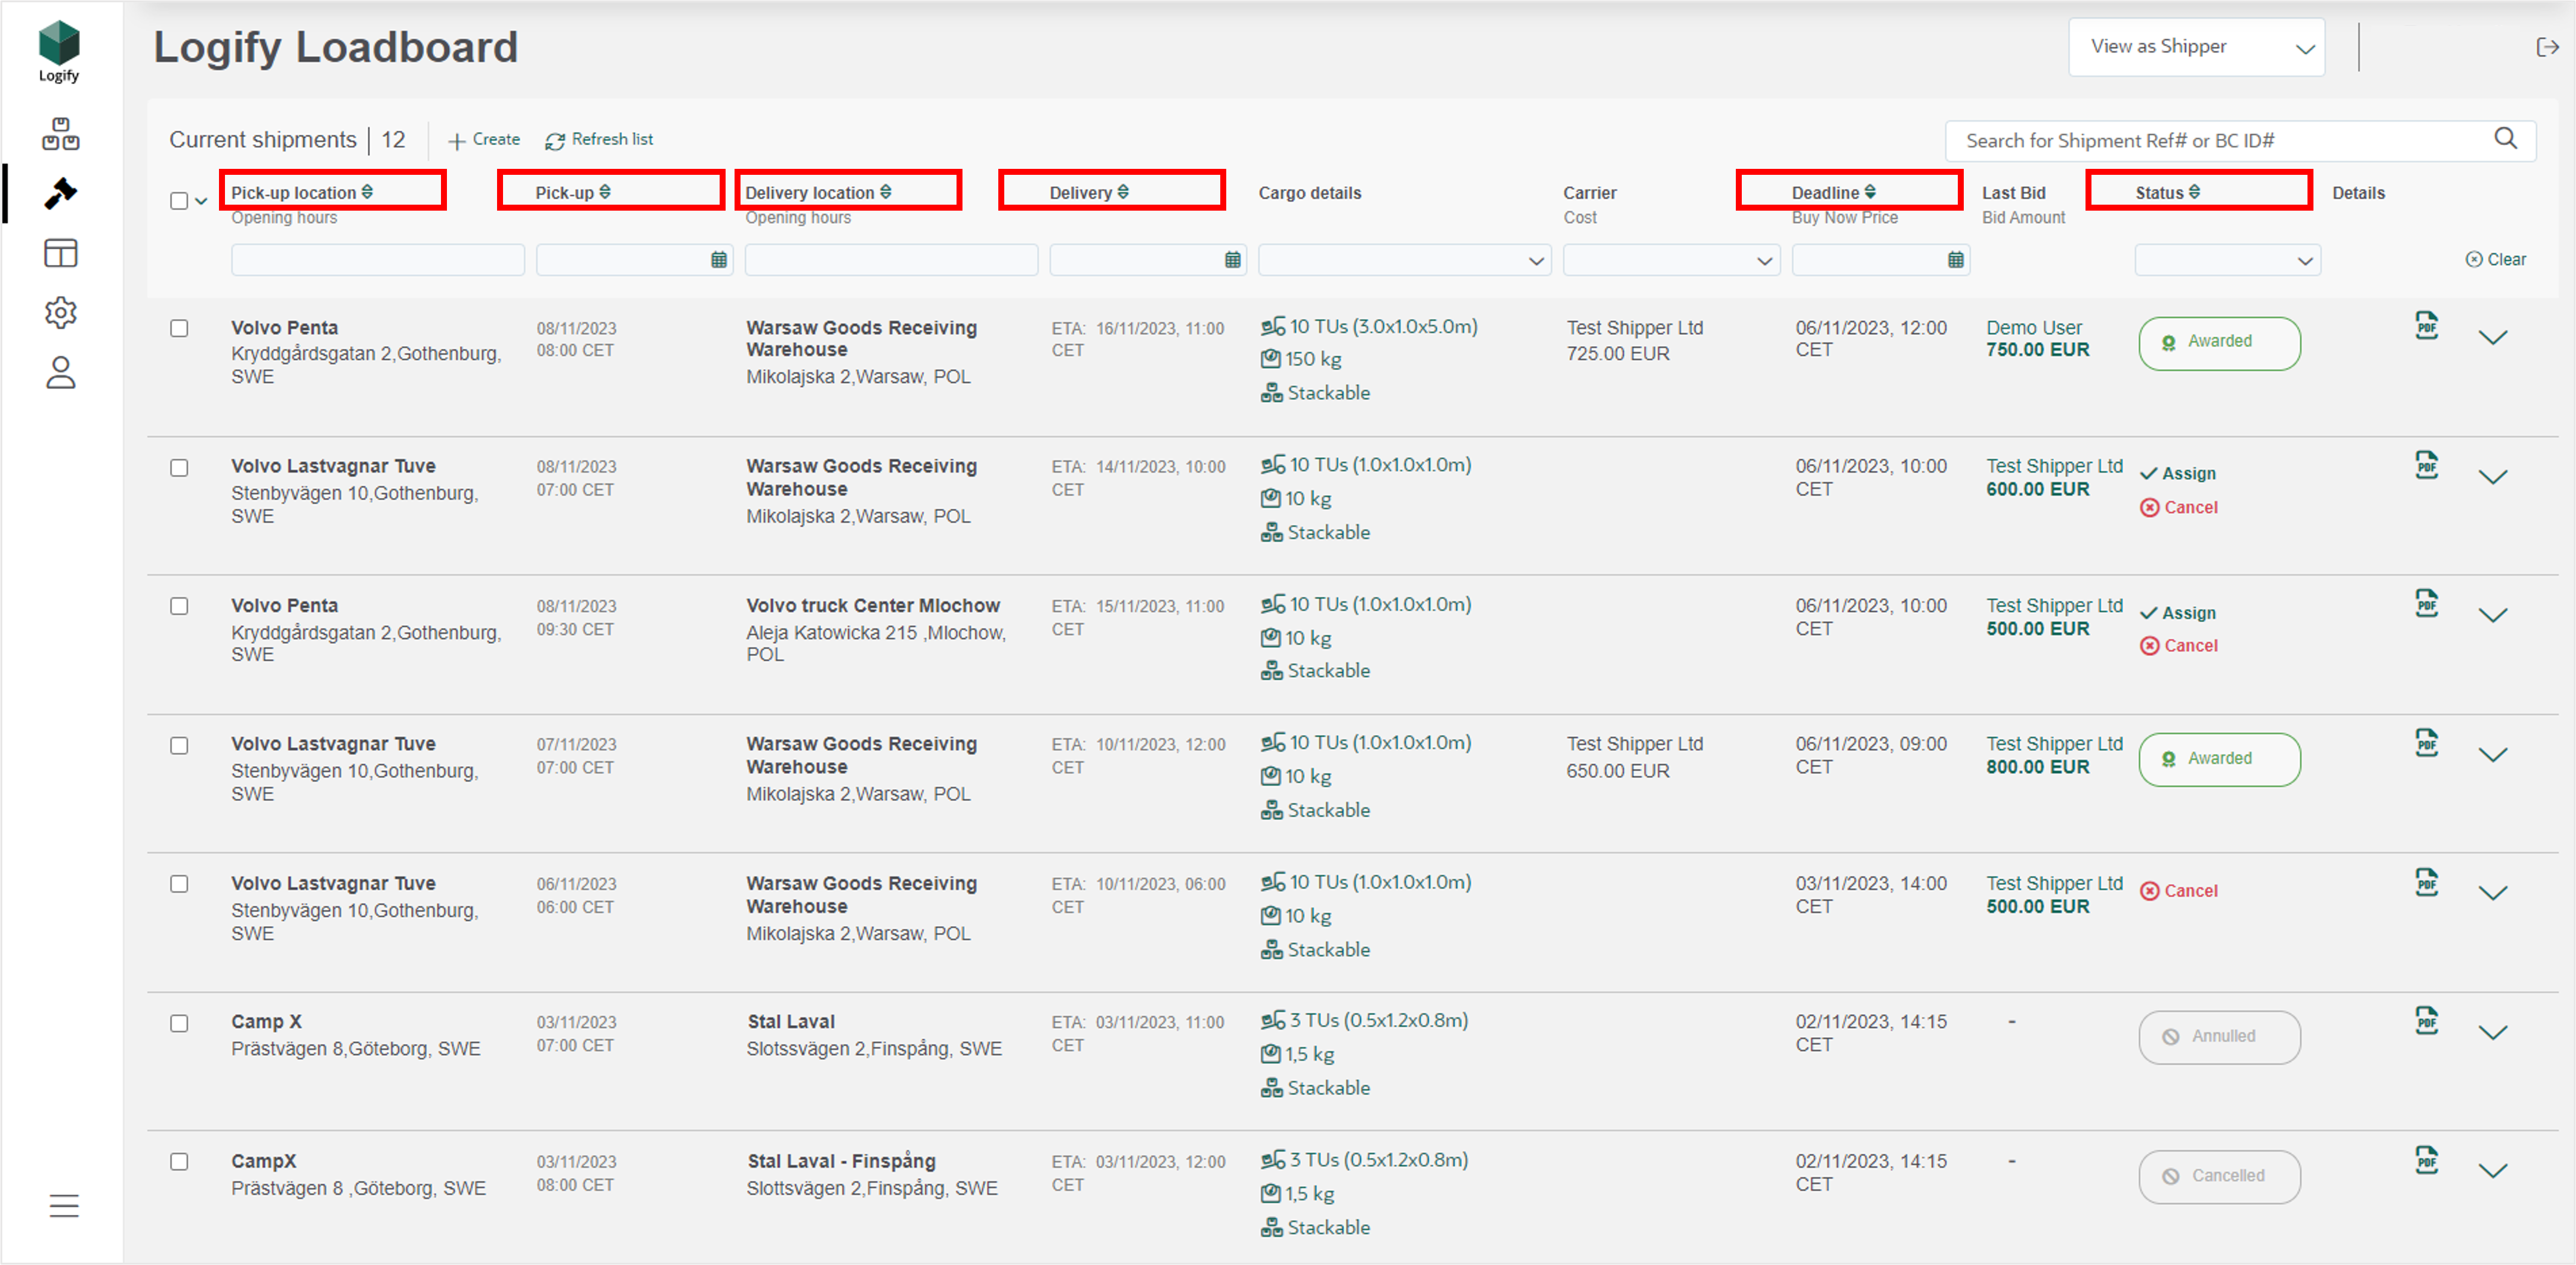
Task: Cancel the 600.00 EUR bid shipment
Action: click(2179, 507)
